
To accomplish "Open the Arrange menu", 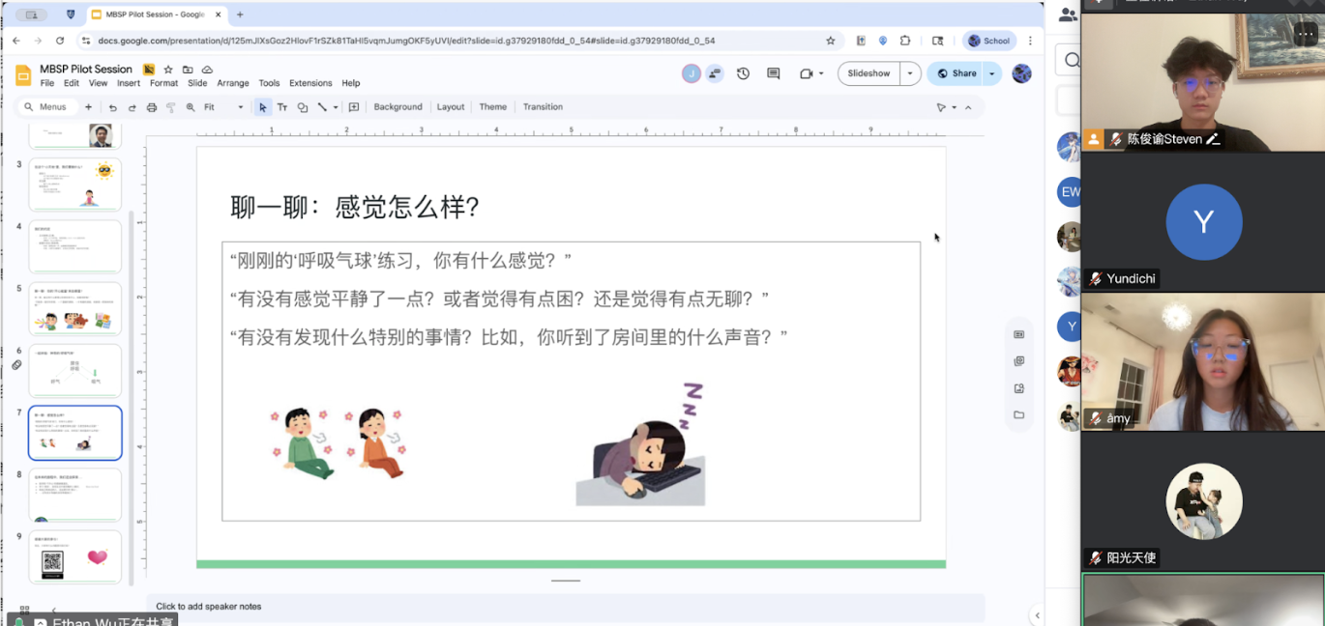I will tap(233, 83).
